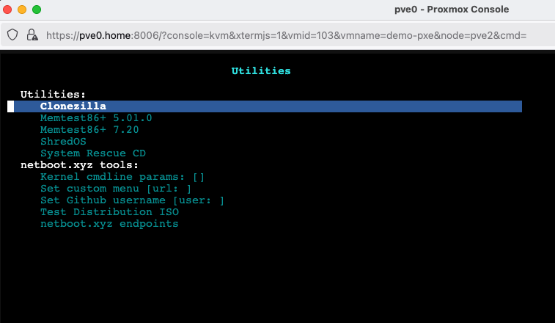Image resolution: width=555 pixels, height=323 pixels.
Task: Select the highlighted Clonezilla entry
Action: tap(73, 106)
